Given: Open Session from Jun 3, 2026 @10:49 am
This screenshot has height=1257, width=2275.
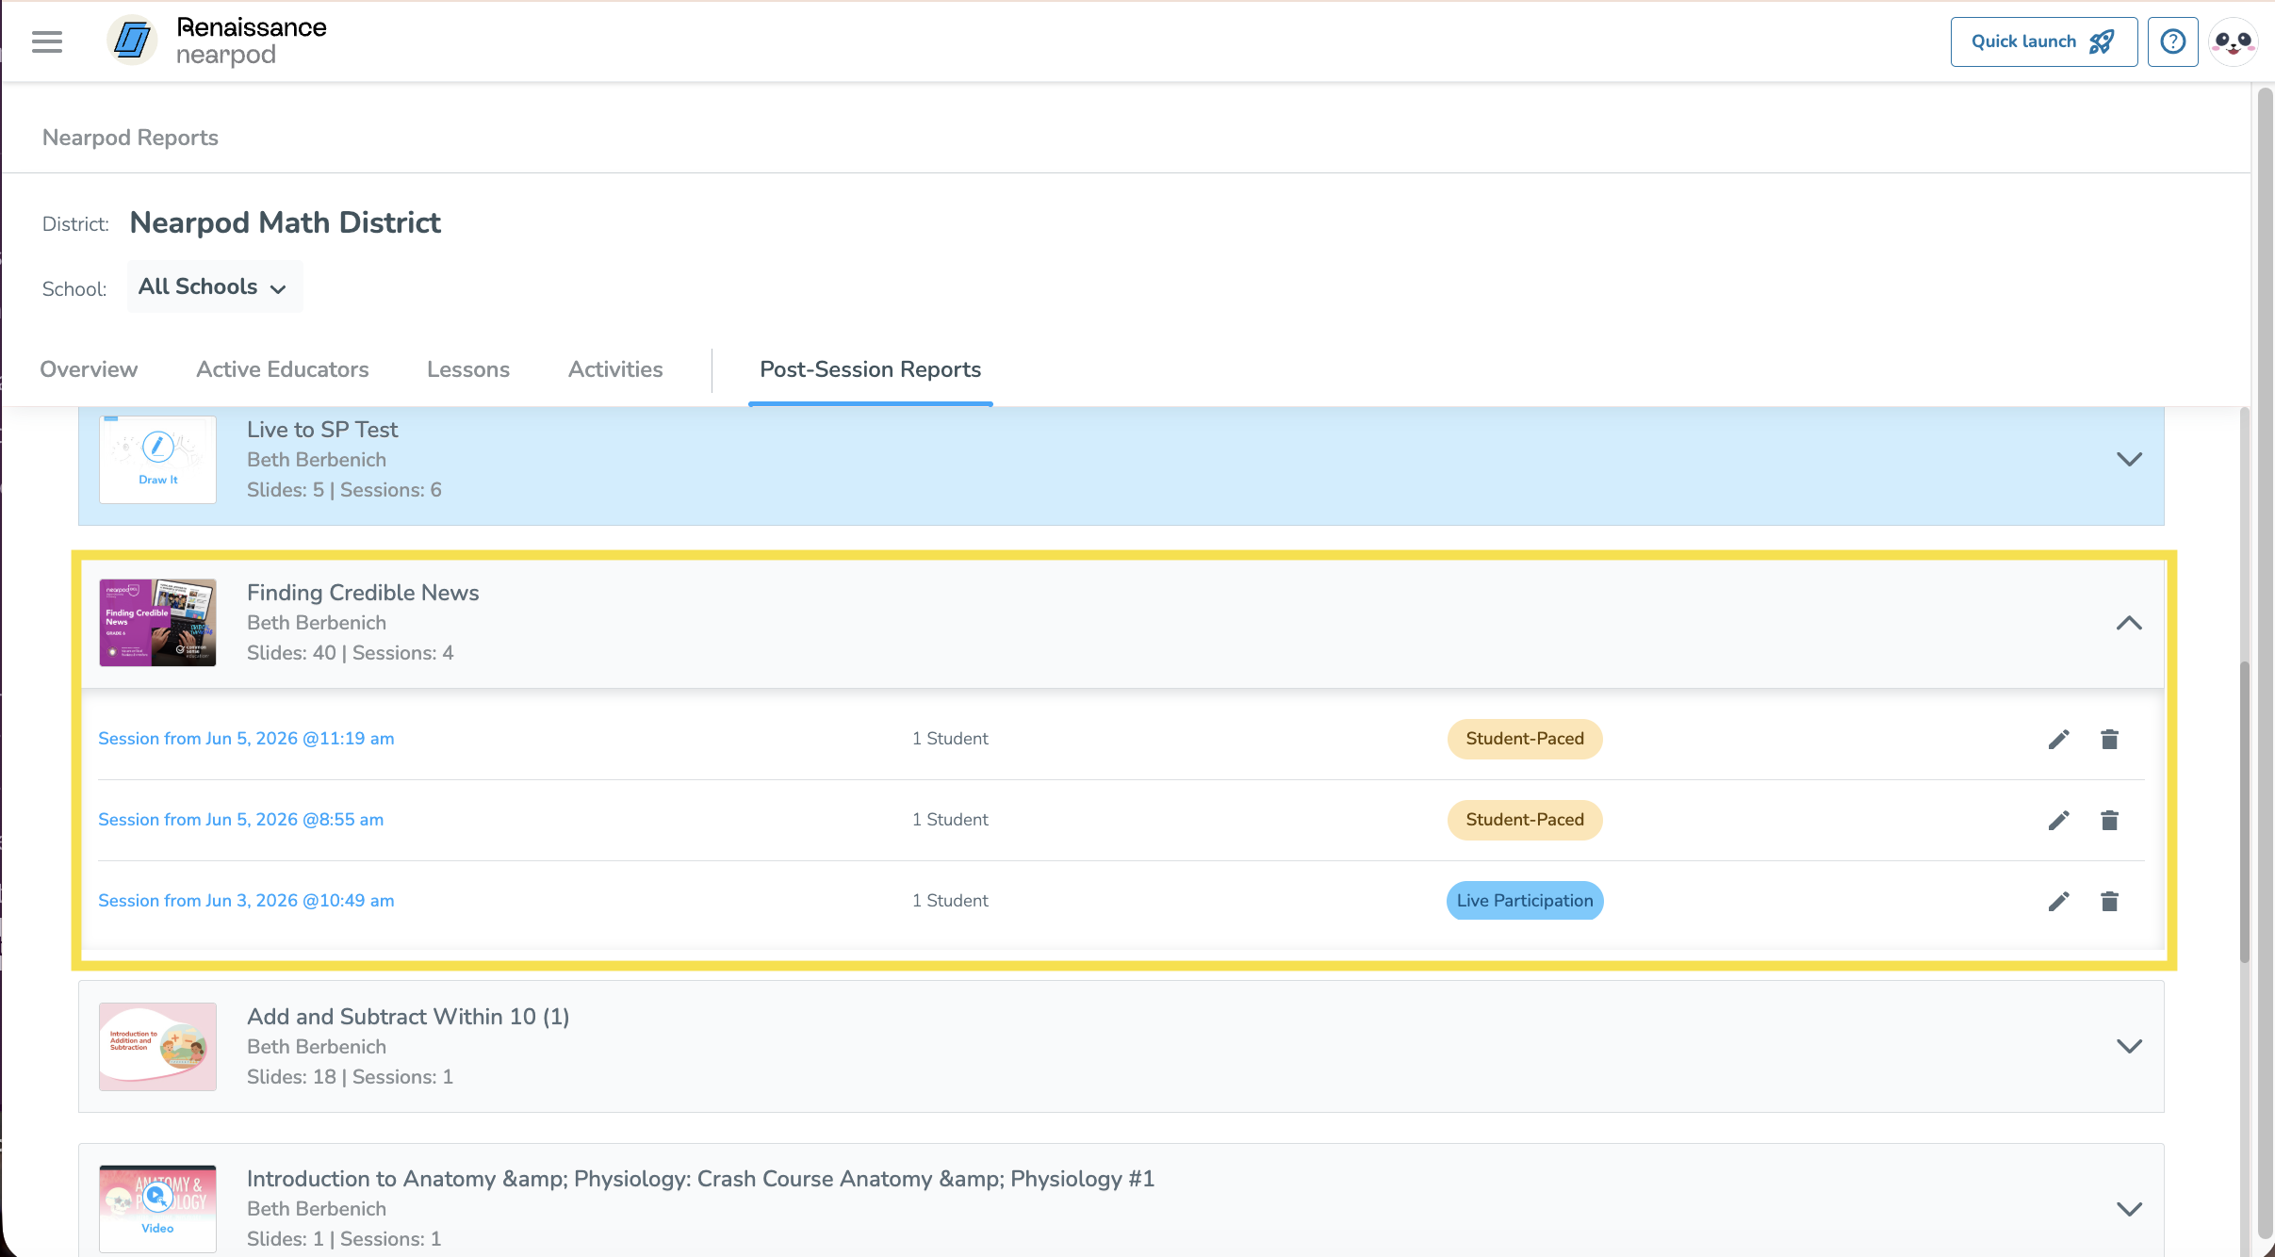Looking at the screenshot, I should pyautogui.click(x=246, y=901).
